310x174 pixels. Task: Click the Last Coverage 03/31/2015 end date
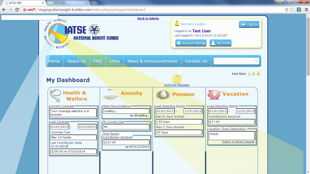click(x=87, y=127)
